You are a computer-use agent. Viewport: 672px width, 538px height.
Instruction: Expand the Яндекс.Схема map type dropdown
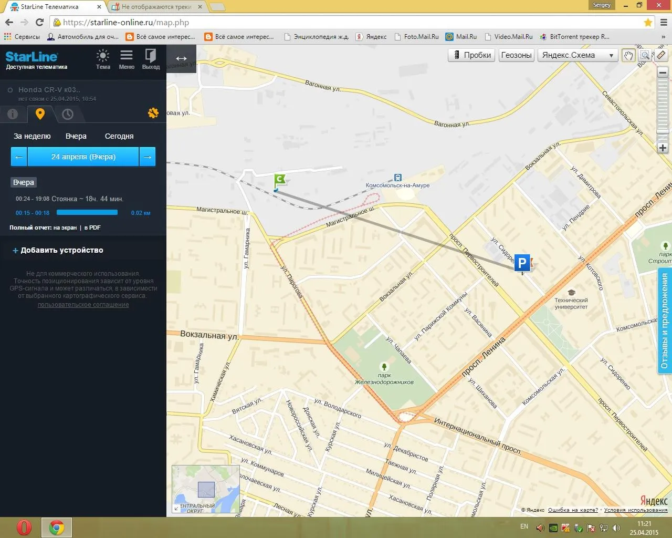[x=577, y=55]
